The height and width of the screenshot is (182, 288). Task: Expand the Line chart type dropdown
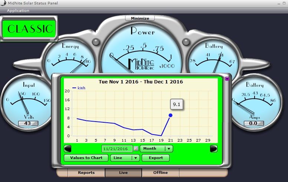click(125, 158)
